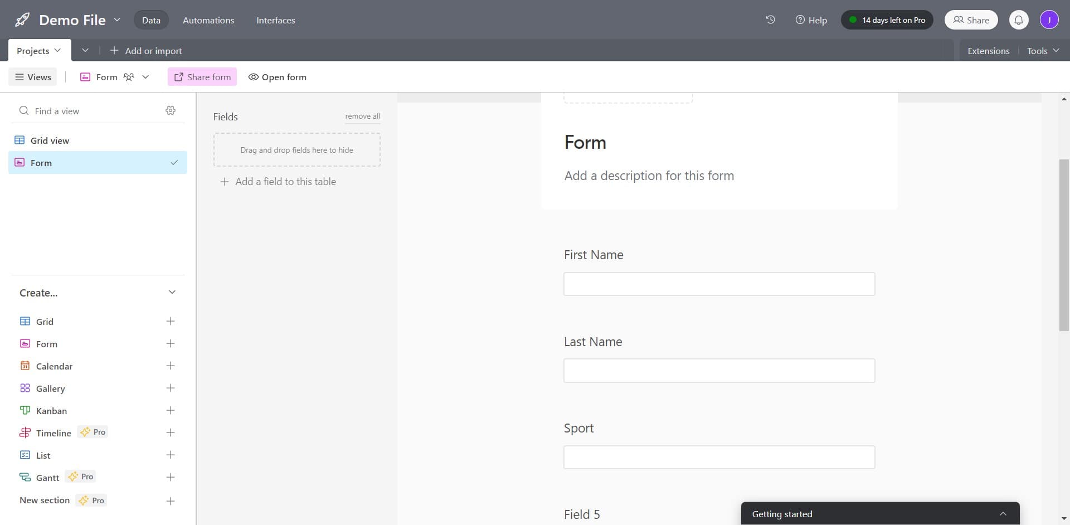The image size is (1070, 525).
Task: Click the Share form button
Action: (x=202, y=77)
